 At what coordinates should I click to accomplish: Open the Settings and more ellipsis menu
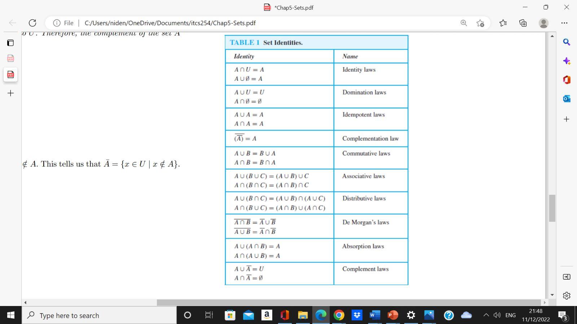tap(564, 23)
